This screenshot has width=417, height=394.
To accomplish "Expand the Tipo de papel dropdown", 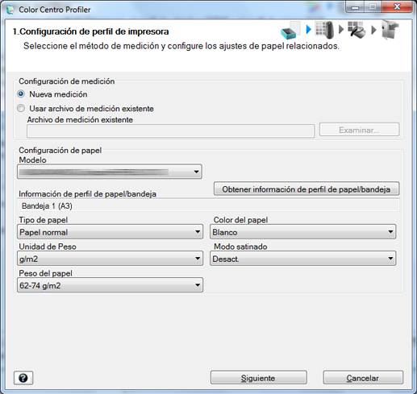I will (x=110, y=232).
